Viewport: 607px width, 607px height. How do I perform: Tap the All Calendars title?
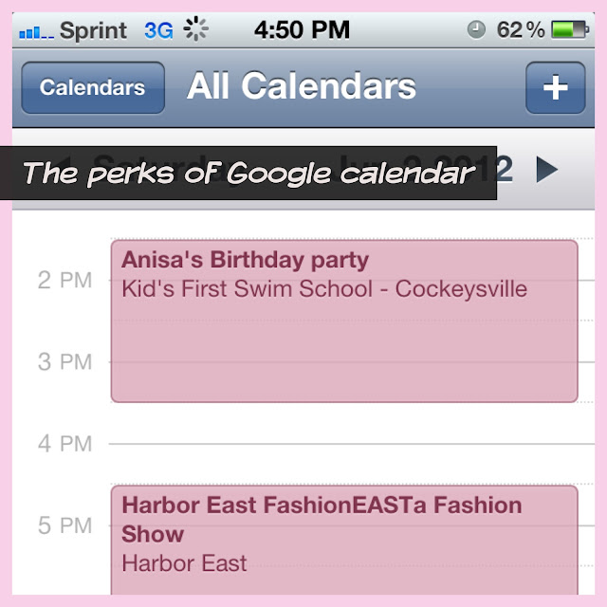coord(302,87)
